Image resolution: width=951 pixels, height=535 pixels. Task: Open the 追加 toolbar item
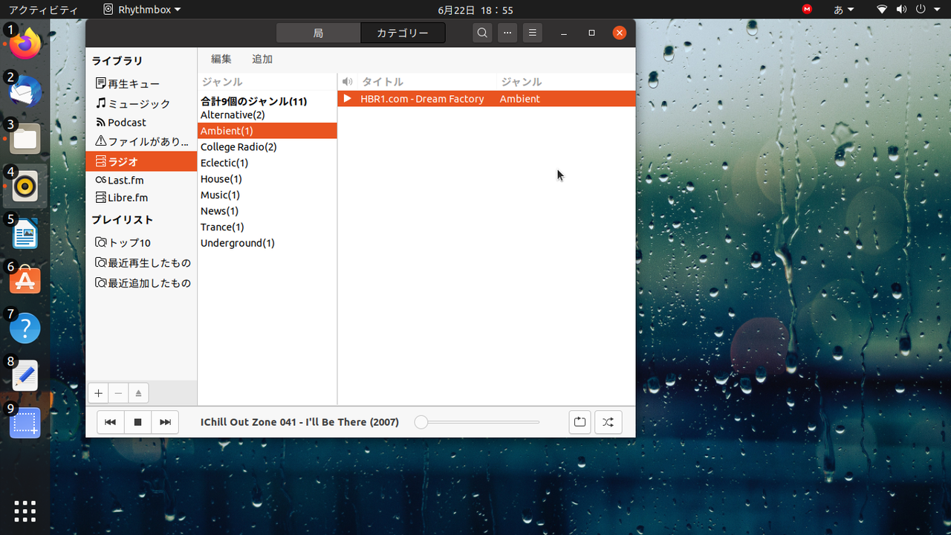[262, 59]
